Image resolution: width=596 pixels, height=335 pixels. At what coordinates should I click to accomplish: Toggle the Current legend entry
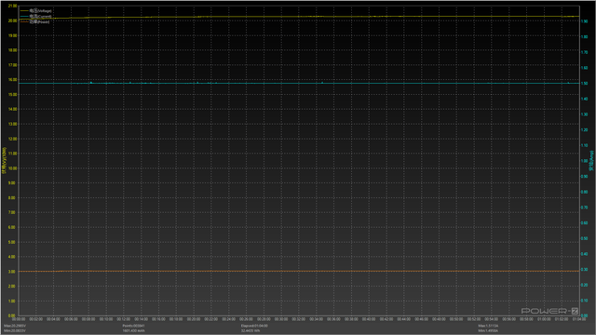(40, 17)
